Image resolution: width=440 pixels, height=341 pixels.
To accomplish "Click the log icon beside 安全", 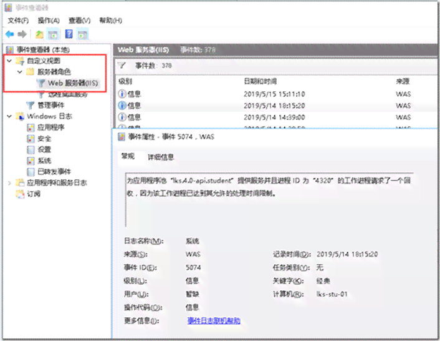I will point(31,139).
